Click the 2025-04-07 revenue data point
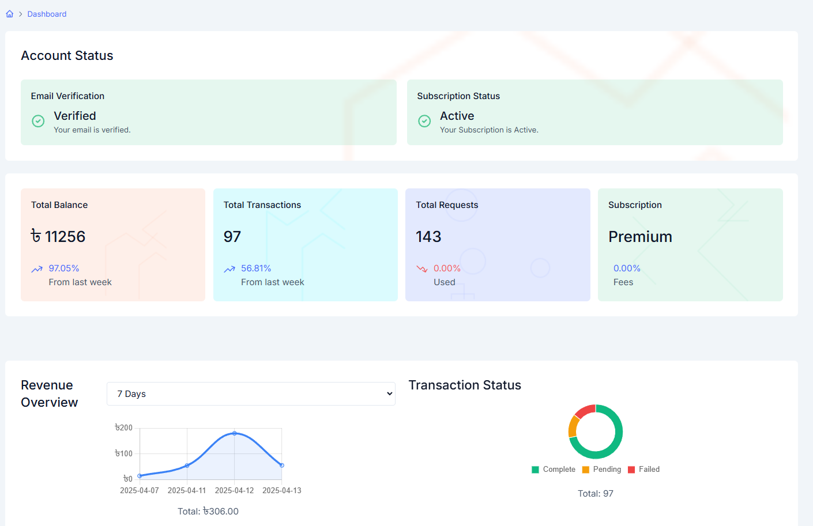Image resolution: width=813 pixels, height=526 pixels. [x=140, y=476]
